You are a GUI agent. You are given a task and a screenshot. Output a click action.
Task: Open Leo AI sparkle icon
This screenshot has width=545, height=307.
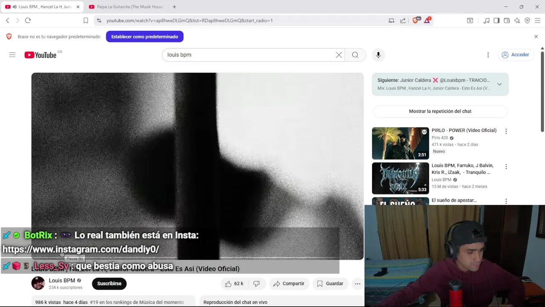coord(517,20)
